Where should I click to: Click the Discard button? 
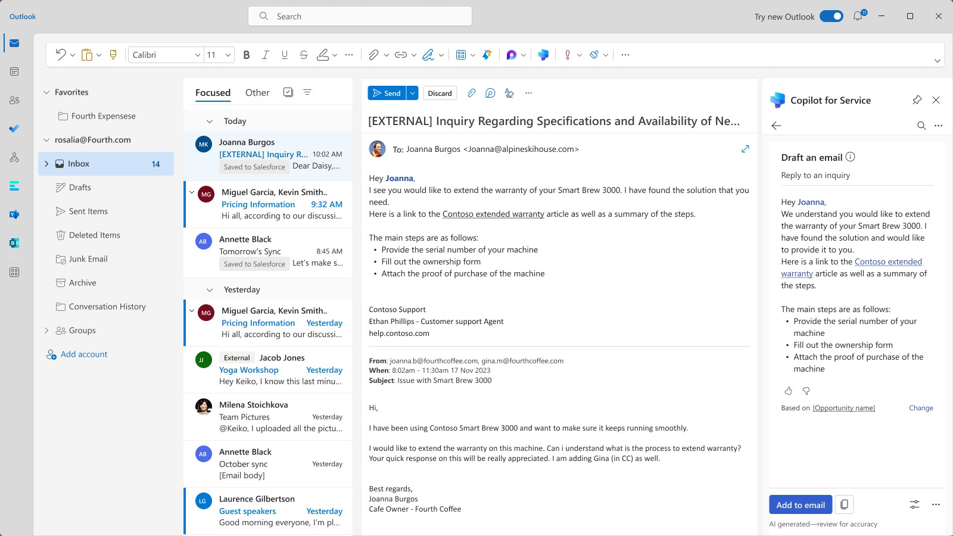click(440, 93)
